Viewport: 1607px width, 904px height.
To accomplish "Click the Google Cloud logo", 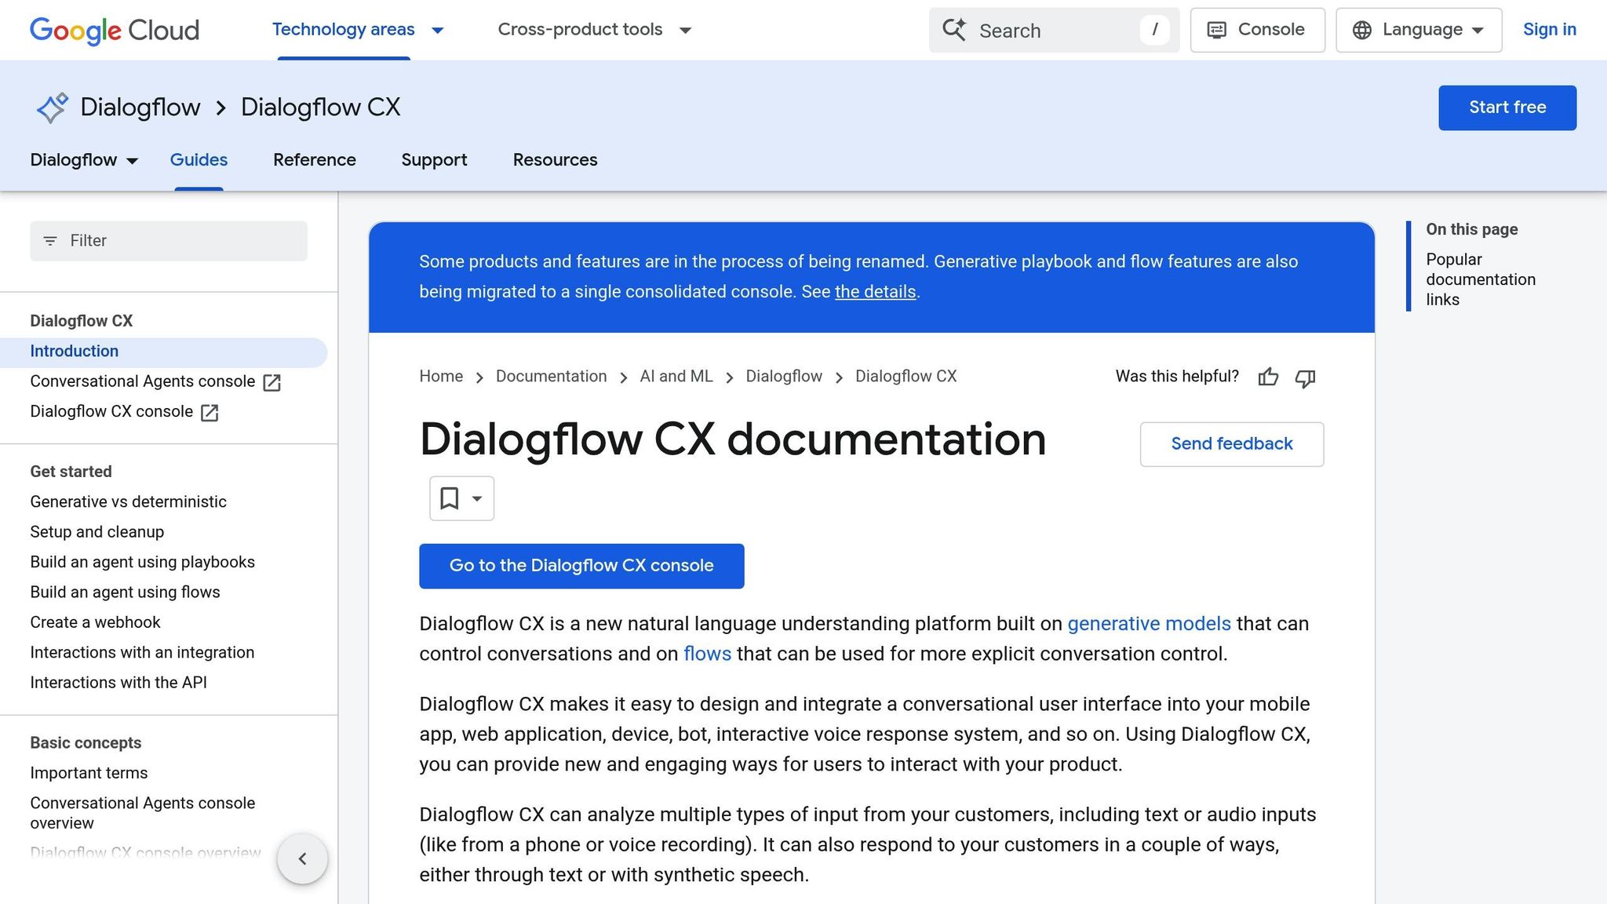I will [114, 31].
